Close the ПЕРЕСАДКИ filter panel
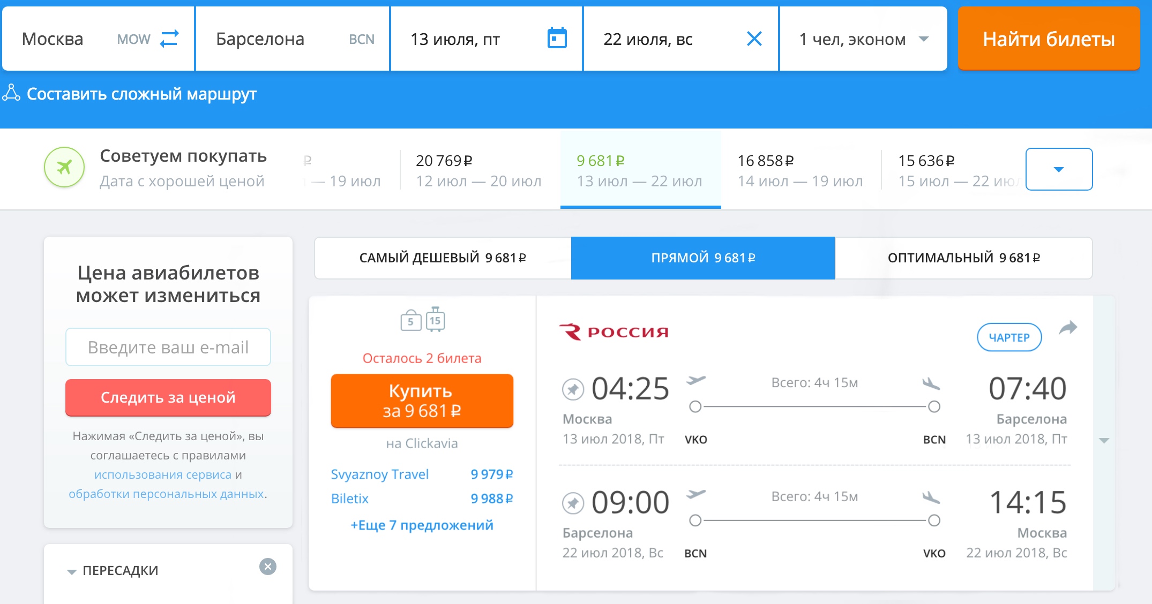 (268, 567)
